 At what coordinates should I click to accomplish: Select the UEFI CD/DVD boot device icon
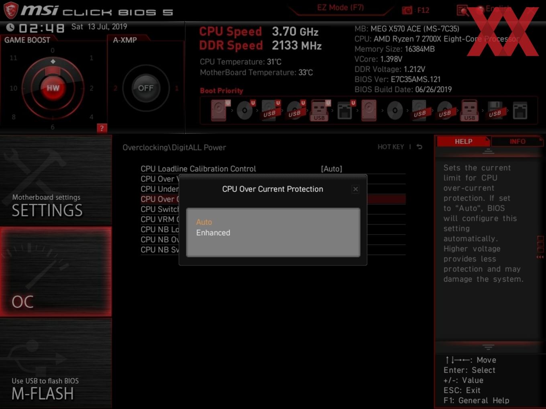[x=245, y=110]
